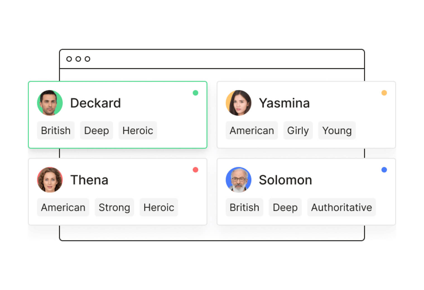This screenshot has width=424, height=290.
Task: Click Yasmina's avatar photo
Action: tap(238, 103)
